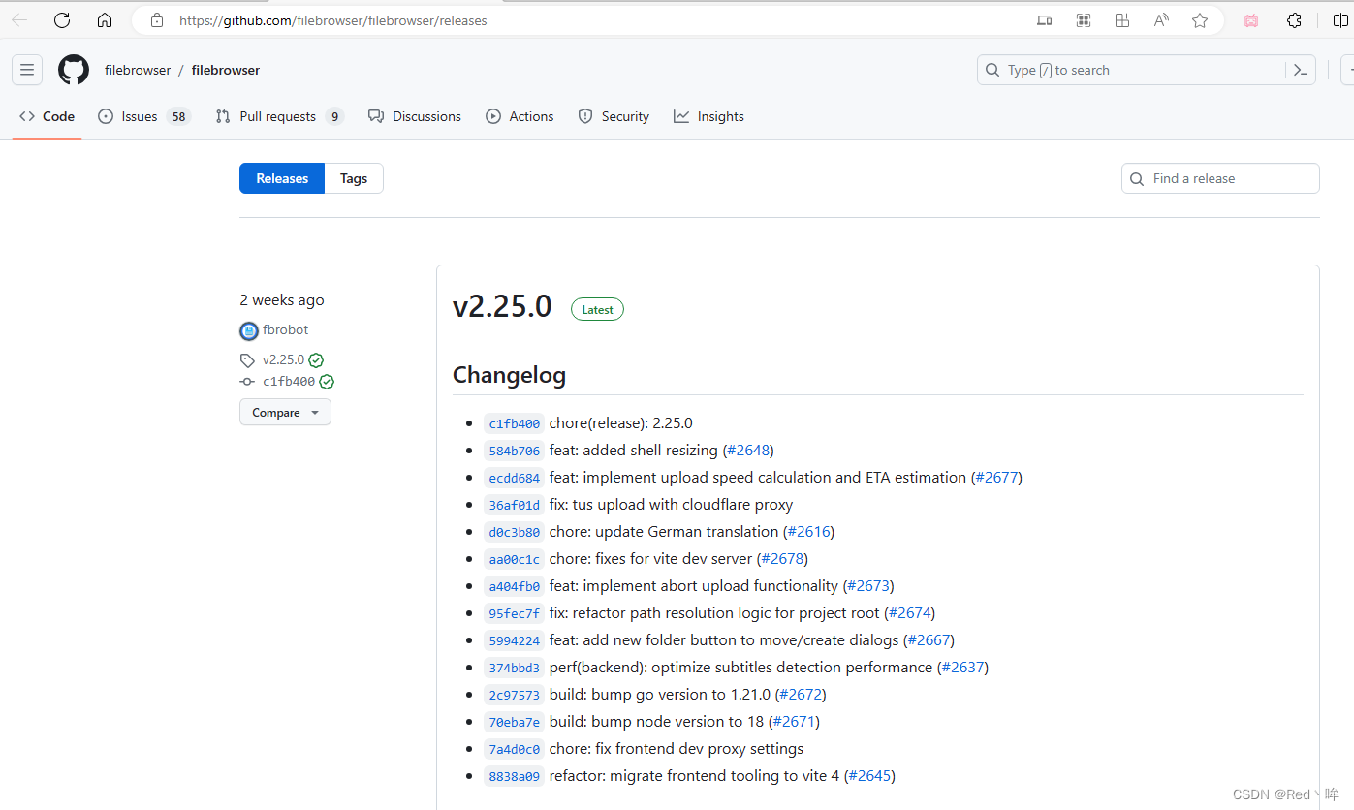Click the filebrowser owner link
The image size is (1354, 810).
click(x=138, y=70)
